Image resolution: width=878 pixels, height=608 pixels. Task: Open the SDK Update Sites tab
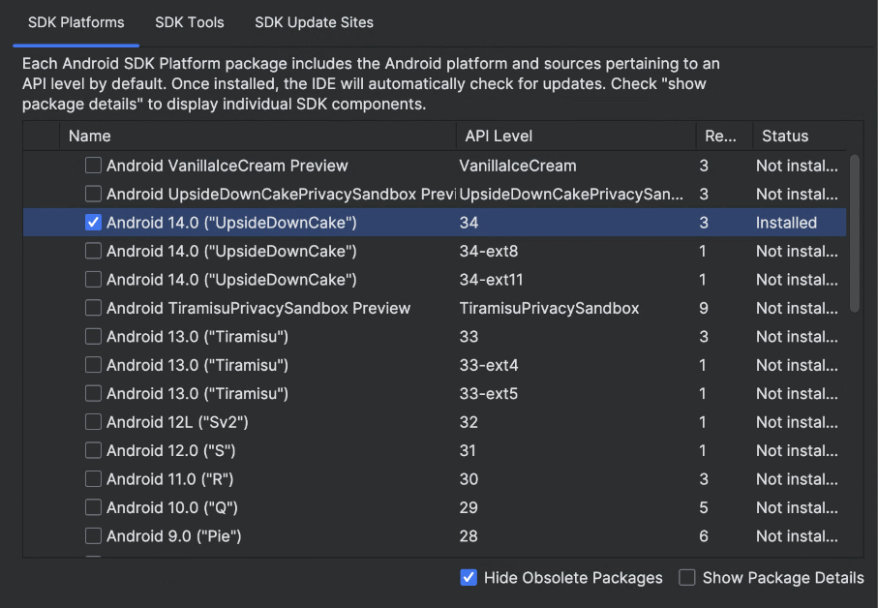pyautogui.click(x=314, y=22)
